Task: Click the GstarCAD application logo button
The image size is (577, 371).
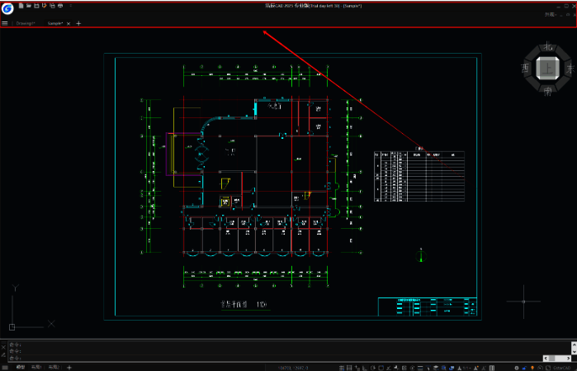Action: 7,9
